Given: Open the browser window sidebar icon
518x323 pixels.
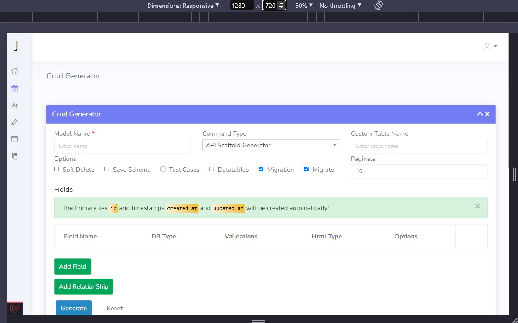Looking at the screenshot, I should (x=14, y=139).
